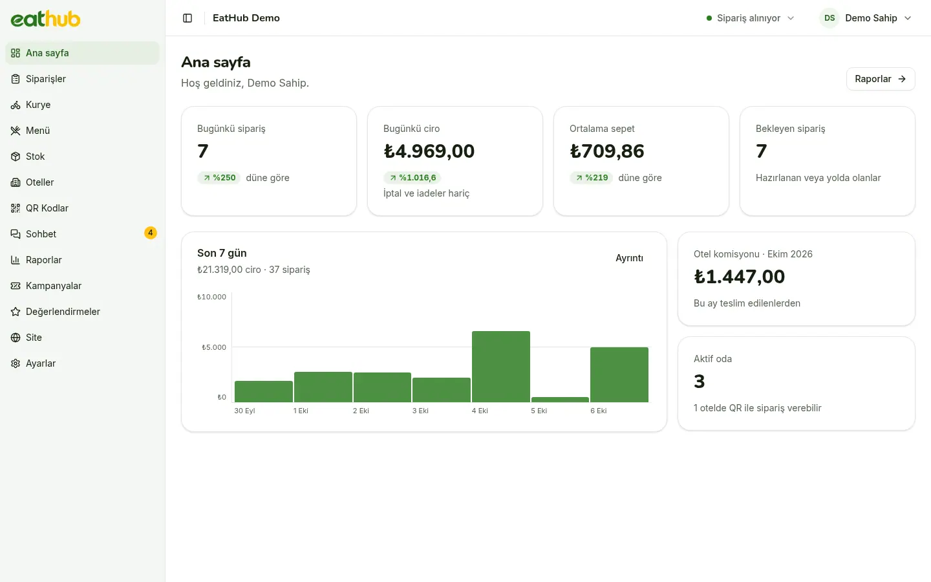Click the Sohbet chat bubbles icon

pyautogui.click(x=16, y=234)
